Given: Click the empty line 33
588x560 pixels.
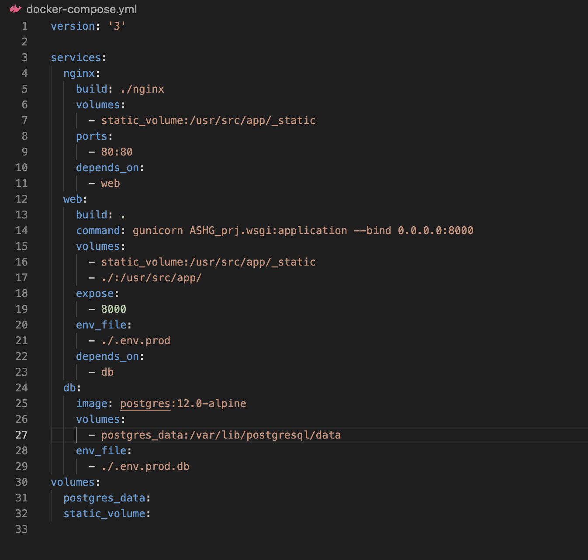Looking at the screenshot, I should (175, 529).
